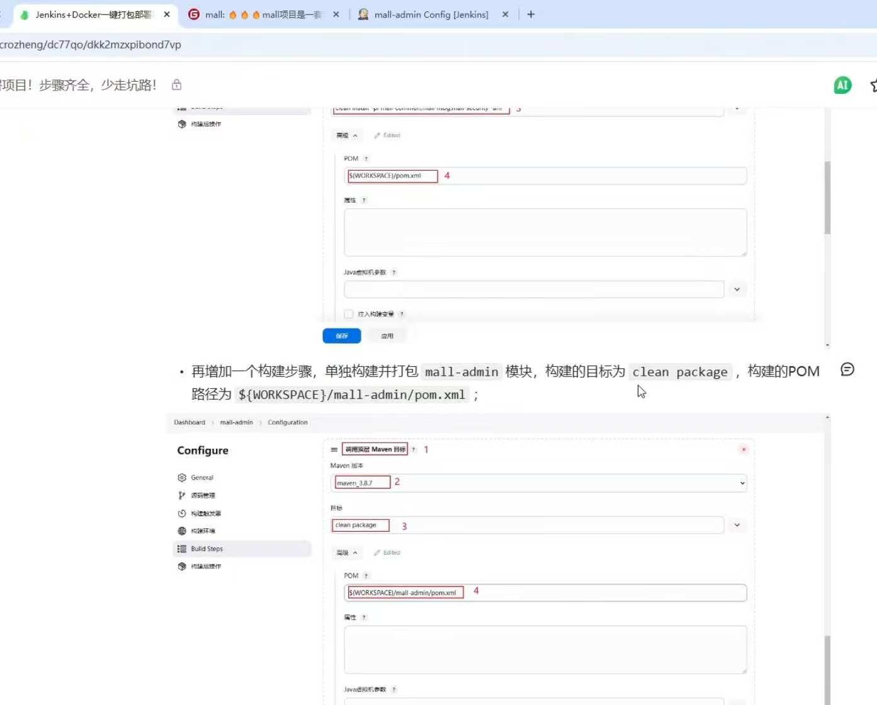Click the 应用 button
This screenshot has width=877, height=705.
387,336
